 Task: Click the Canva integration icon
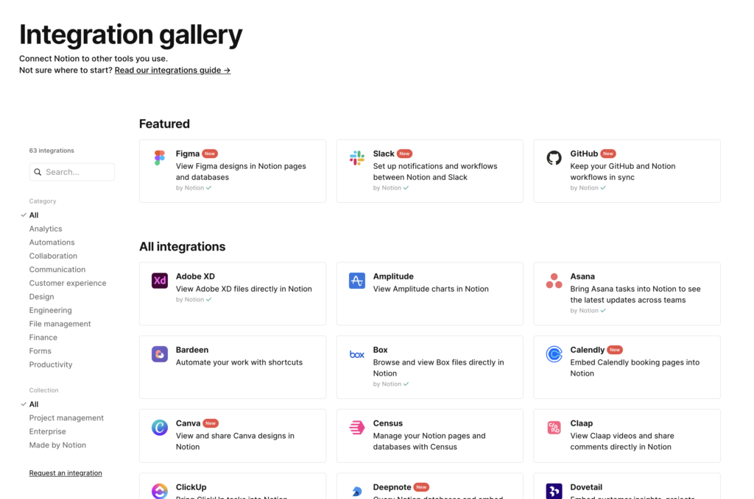tap(159, 428)
